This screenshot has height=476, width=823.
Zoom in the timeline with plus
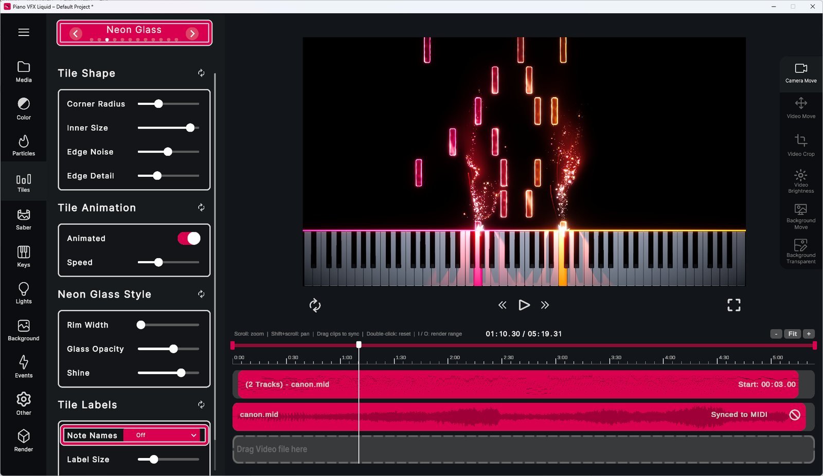(809, 334)
